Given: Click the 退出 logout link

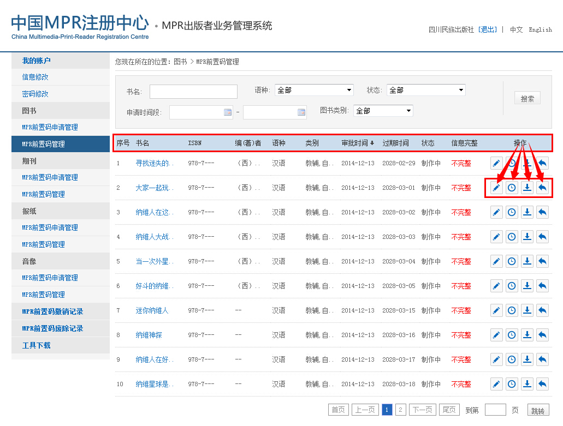Looking at the screenshot, I should (x=488, y=29).
